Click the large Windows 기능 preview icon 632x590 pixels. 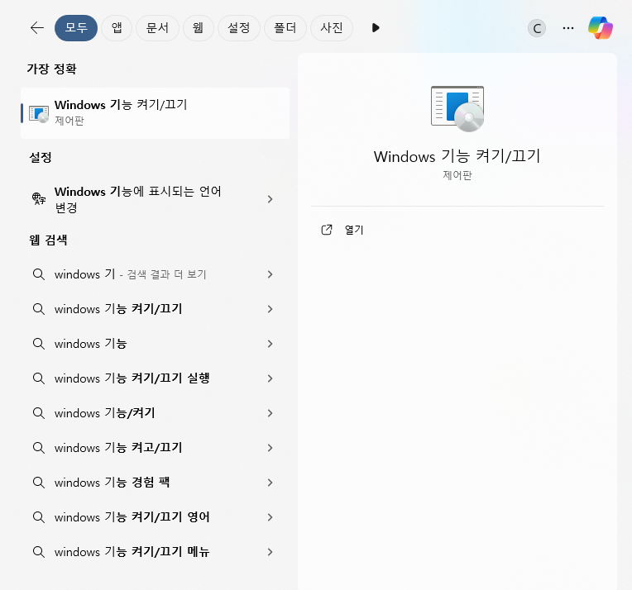tap(457, 108)
